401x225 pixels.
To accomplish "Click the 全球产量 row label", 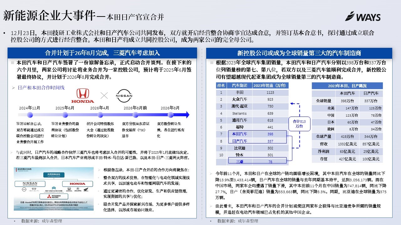I will (x=323, y=137).
